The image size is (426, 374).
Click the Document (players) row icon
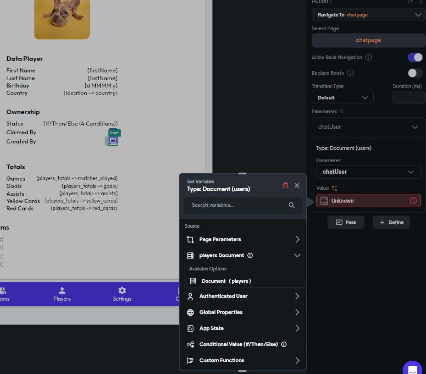tap(193, 281)
